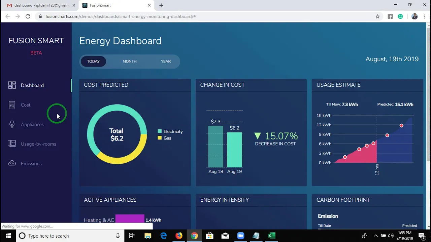Viewport: 431px width, 242px height.
Task: Close the FusionSmart tab
Action: (149, 5)
